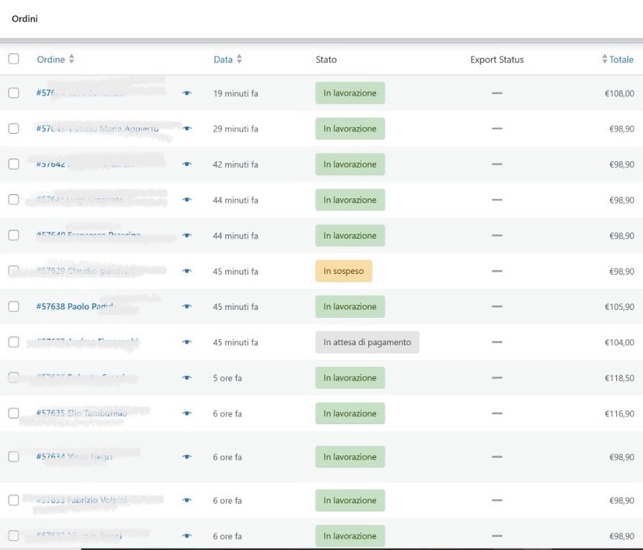
Task: Click the eye icon for the 42 minuti fa order
Action: (187, 165)
